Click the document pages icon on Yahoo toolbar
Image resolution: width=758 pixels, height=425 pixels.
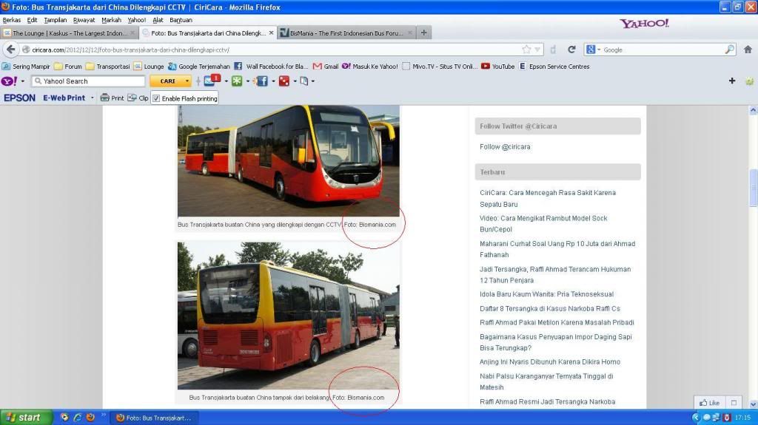[x=304, y=81]
